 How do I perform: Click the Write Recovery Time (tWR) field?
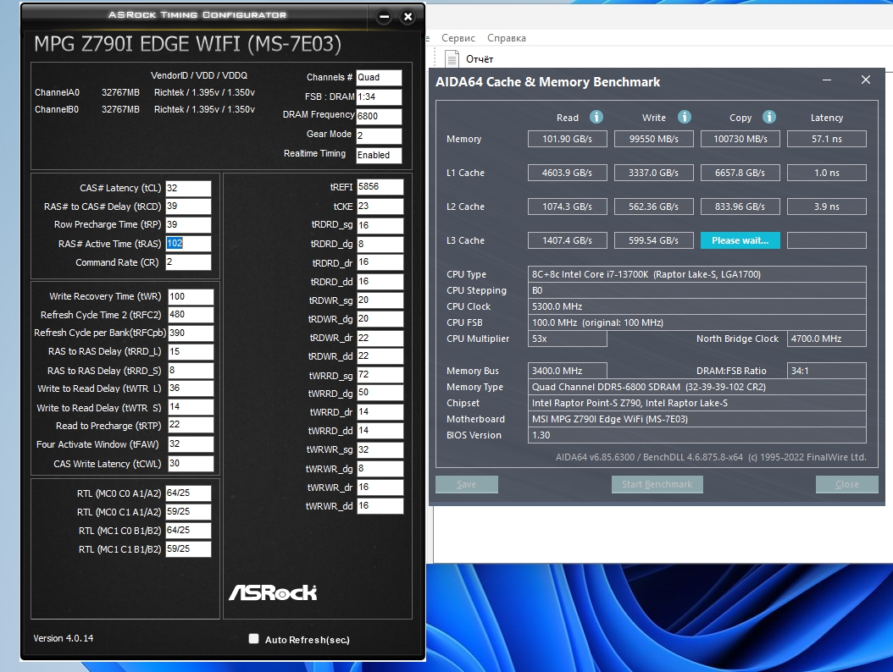[x=191, y=296]
